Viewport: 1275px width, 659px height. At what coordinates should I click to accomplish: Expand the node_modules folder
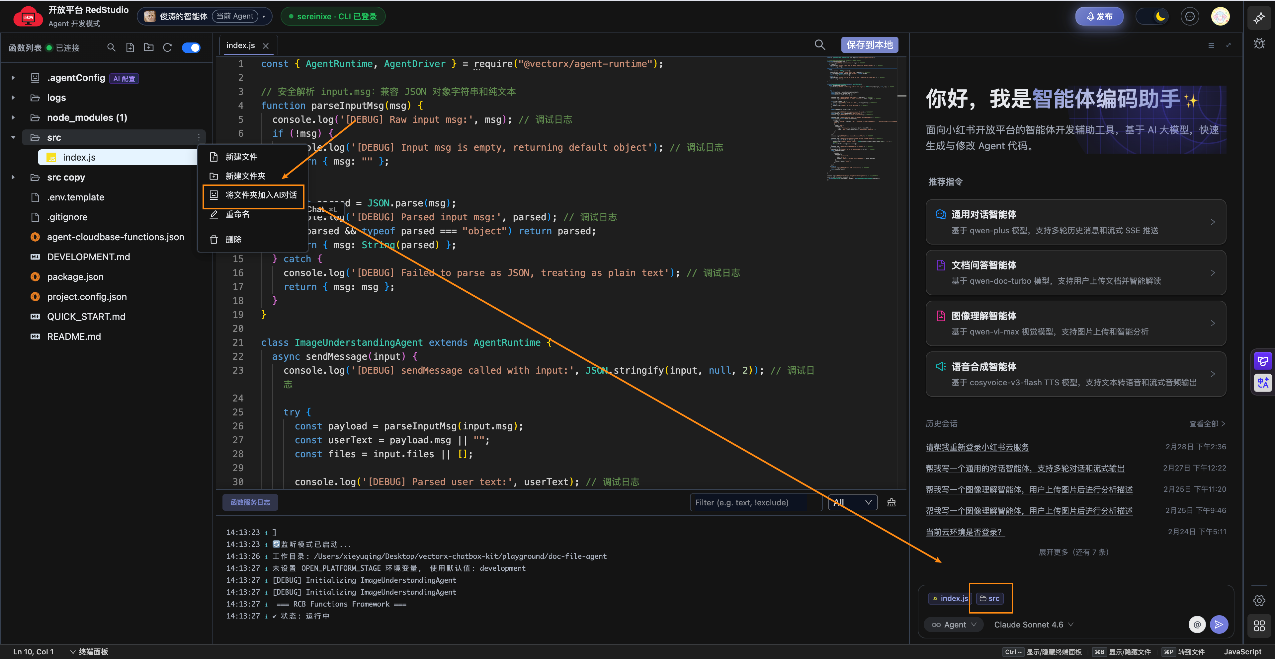pos(13,118)
